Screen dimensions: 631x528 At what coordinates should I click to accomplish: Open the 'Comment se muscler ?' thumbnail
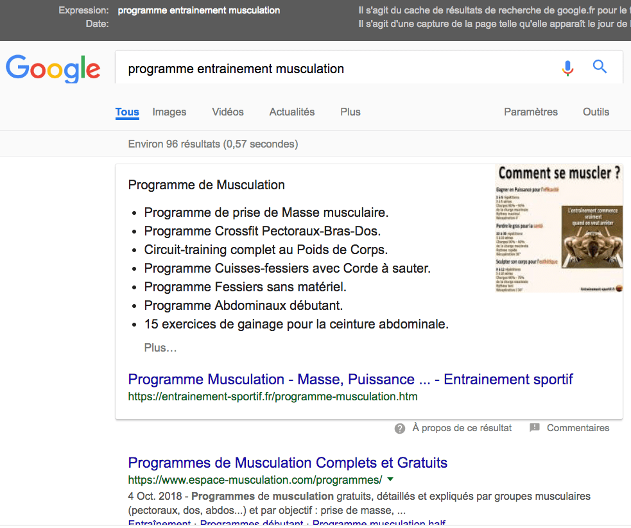pyautogui.click(x=558, y=228)
